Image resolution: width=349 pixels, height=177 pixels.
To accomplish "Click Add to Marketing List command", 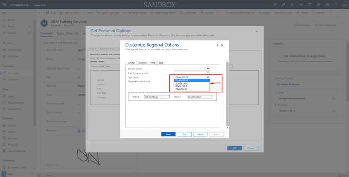I will (x=240, y=13).
